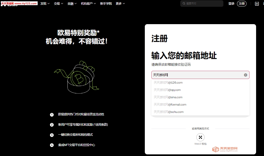Select the @qq.com email suggestion
264x156 pixels.
pyautogui.click(x=200, y=90)
